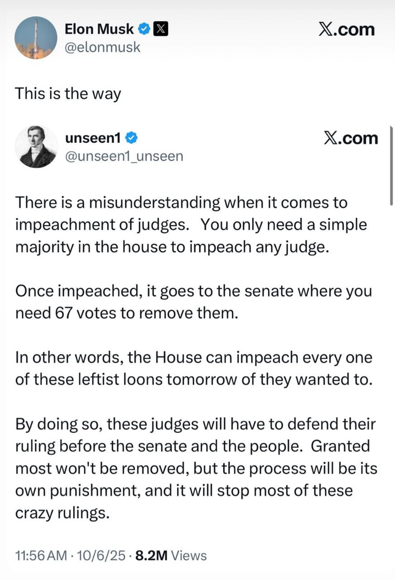
Task: Click the blue verified badge beside Elon Musk
Action: (143, 29)
